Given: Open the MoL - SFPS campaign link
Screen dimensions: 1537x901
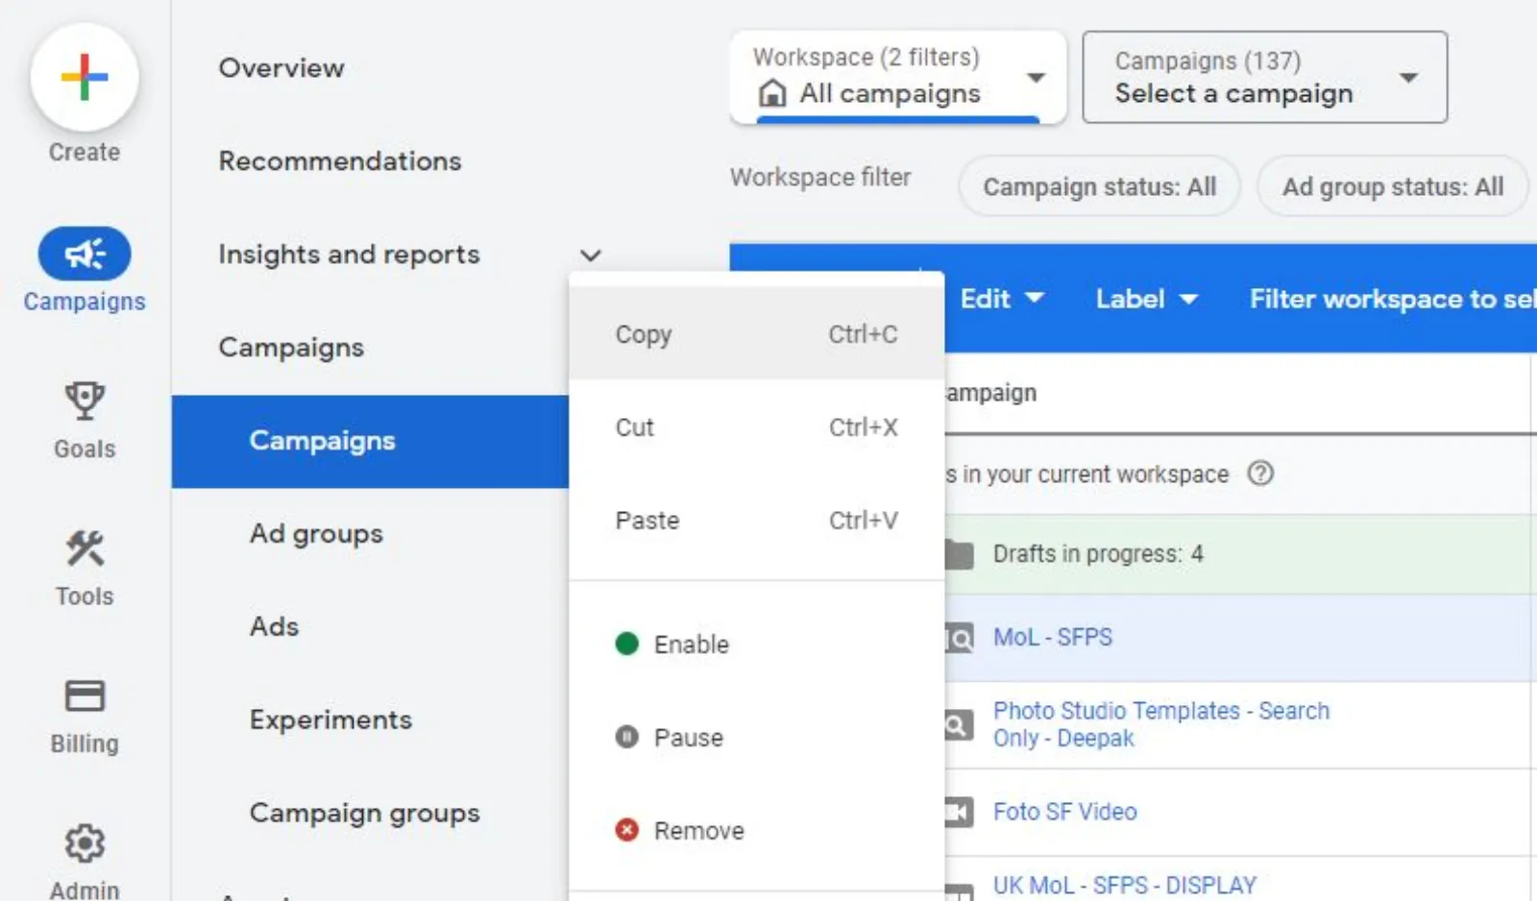Looking at the screenshot, I should click(1053, 637).
